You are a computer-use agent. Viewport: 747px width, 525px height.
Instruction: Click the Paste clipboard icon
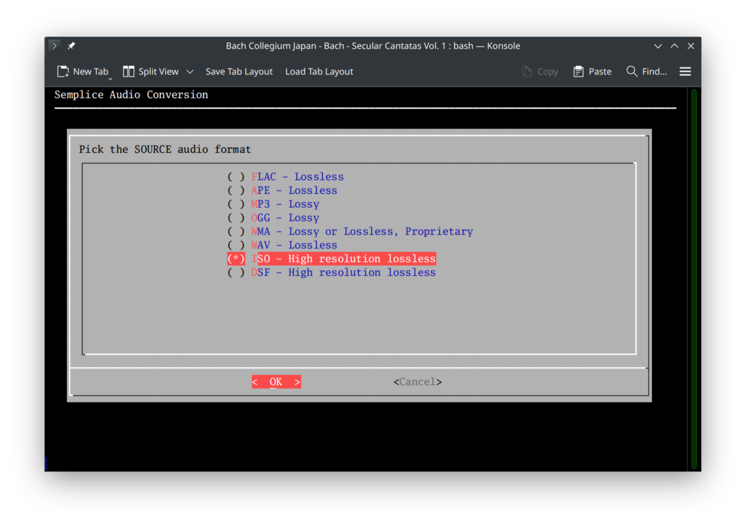click(x=578, y=71)
